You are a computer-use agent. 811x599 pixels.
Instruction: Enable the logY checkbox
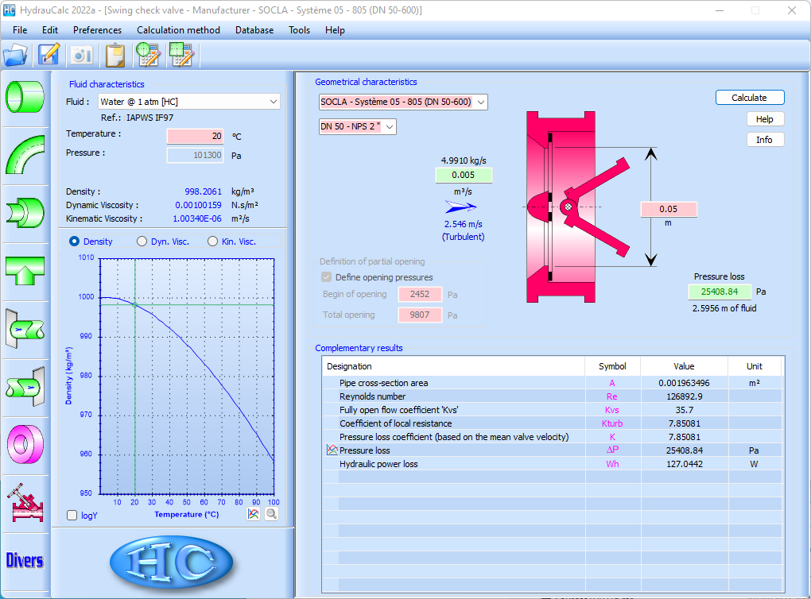(x=72, y=516)
